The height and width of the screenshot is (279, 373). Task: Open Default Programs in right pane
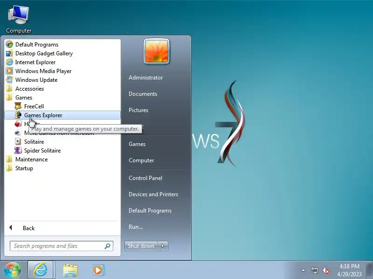(150, 211)
